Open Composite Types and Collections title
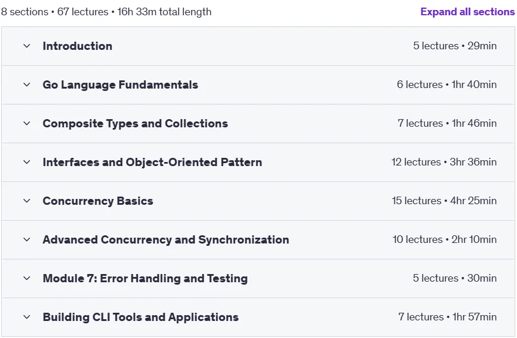Viewport: 517px width, 338px height. pyautogui.click(x=135, y=124)
